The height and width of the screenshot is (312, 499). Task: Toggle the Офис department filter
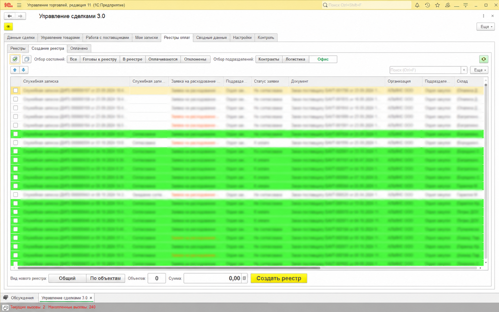click(323, 59)
